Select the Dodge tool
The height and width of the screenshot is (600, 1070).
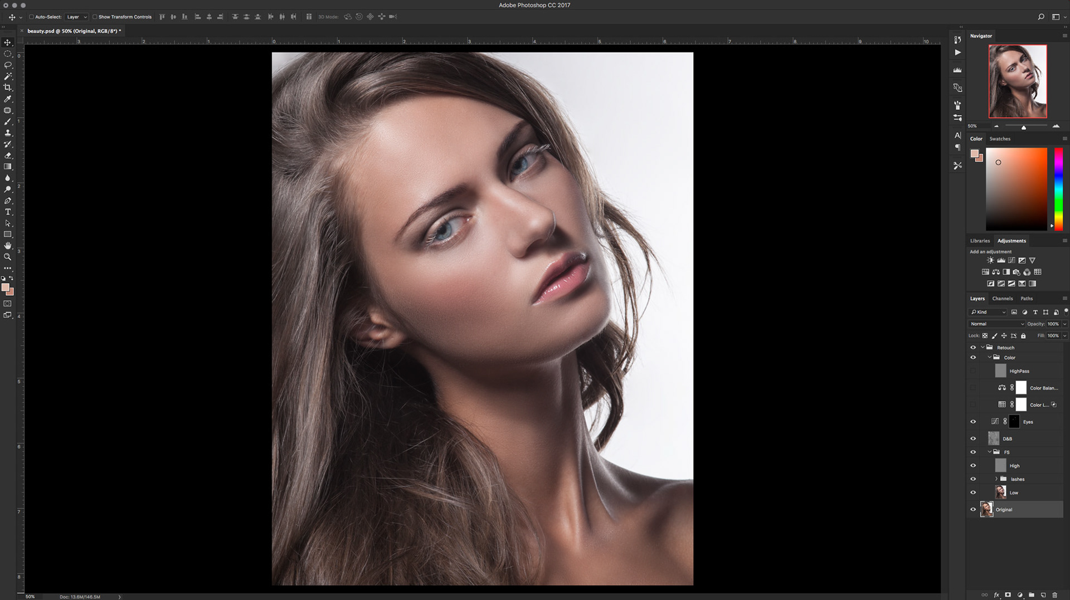(x=8, y=189)
